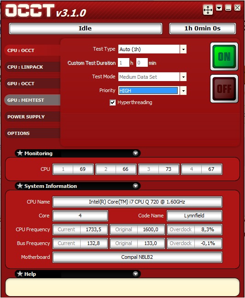Click the CPU Name field Intel Core i7

pos(137,202)
